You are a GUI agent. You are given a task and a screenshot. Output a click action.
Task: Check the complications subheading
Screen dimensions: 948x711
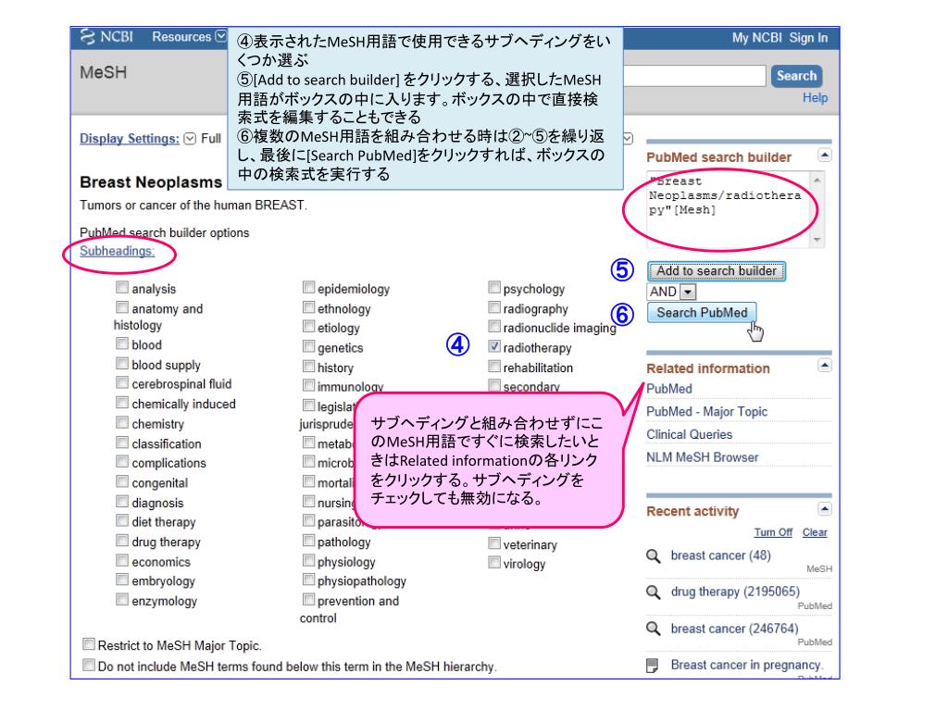[122, 461]
